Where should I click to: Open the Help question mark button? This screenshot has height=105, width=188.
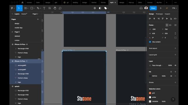[x=173, y=99]
